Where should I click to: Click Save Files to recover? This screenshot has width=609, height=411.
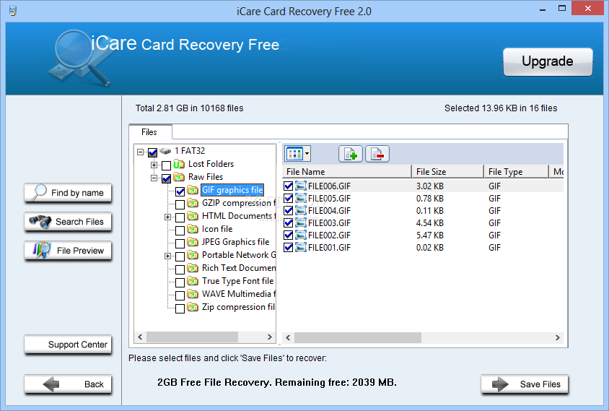[525, 384]
